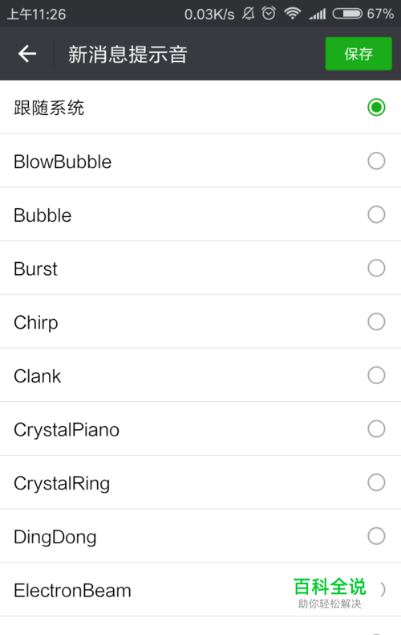Tap the 上午11:26 status bar clock
Image resolution: width=401 pixels, height=635 pixels.
point(36,14)
